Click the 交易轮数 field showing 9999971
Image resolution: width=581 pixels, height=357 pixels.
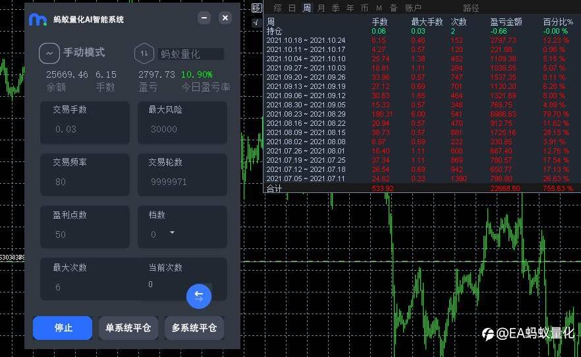pyautogui.click(x=182, y=175)
